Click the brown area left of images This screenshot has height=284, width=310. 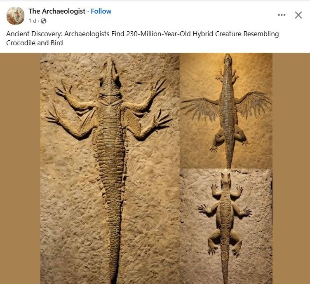(x=20, y=168)
